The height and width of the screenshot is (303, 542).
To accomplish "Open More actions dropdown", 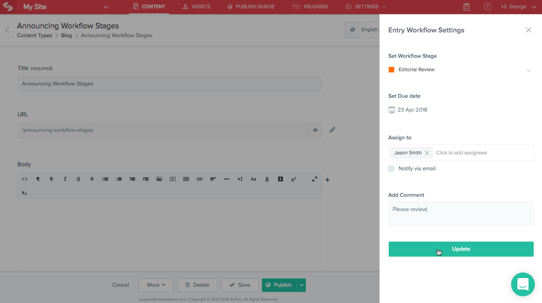I will (156, 285).
